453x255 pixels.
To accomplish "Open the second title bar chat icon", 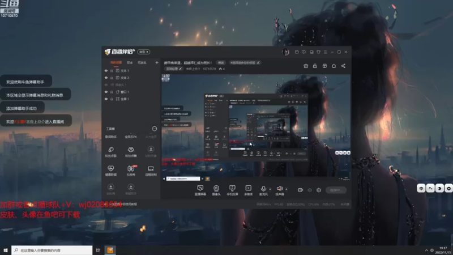I will (x=304, y=52).
